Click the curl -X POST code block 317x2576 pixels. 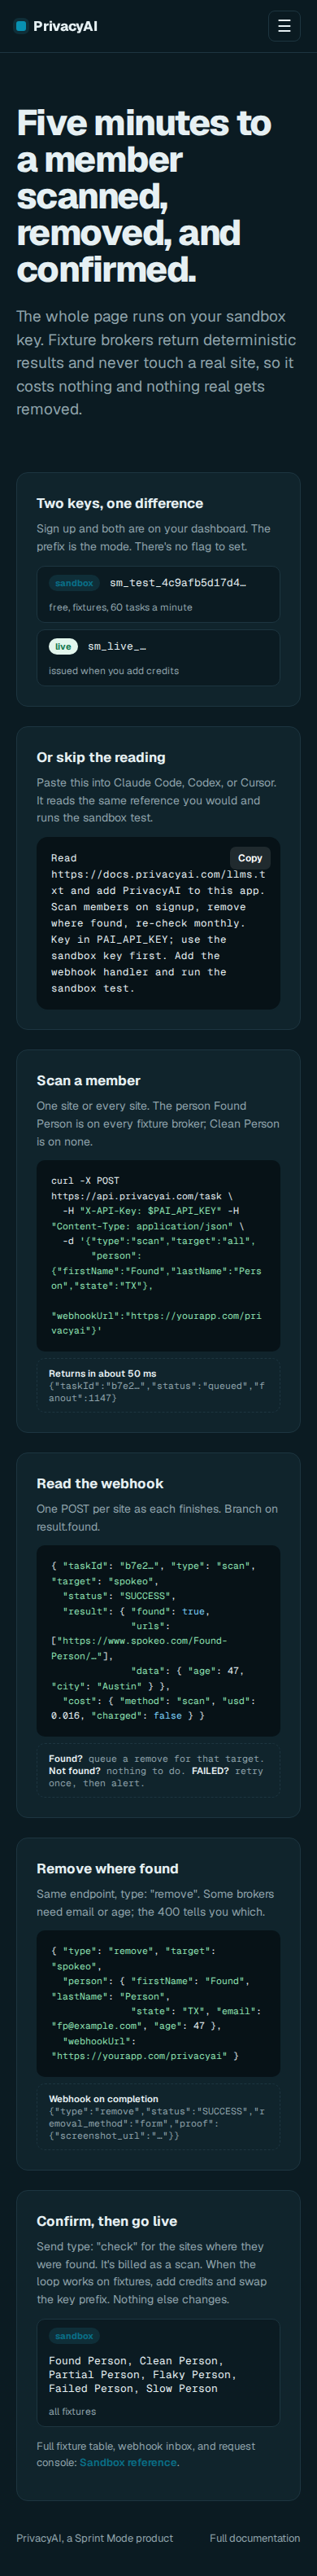[158, 1256]
